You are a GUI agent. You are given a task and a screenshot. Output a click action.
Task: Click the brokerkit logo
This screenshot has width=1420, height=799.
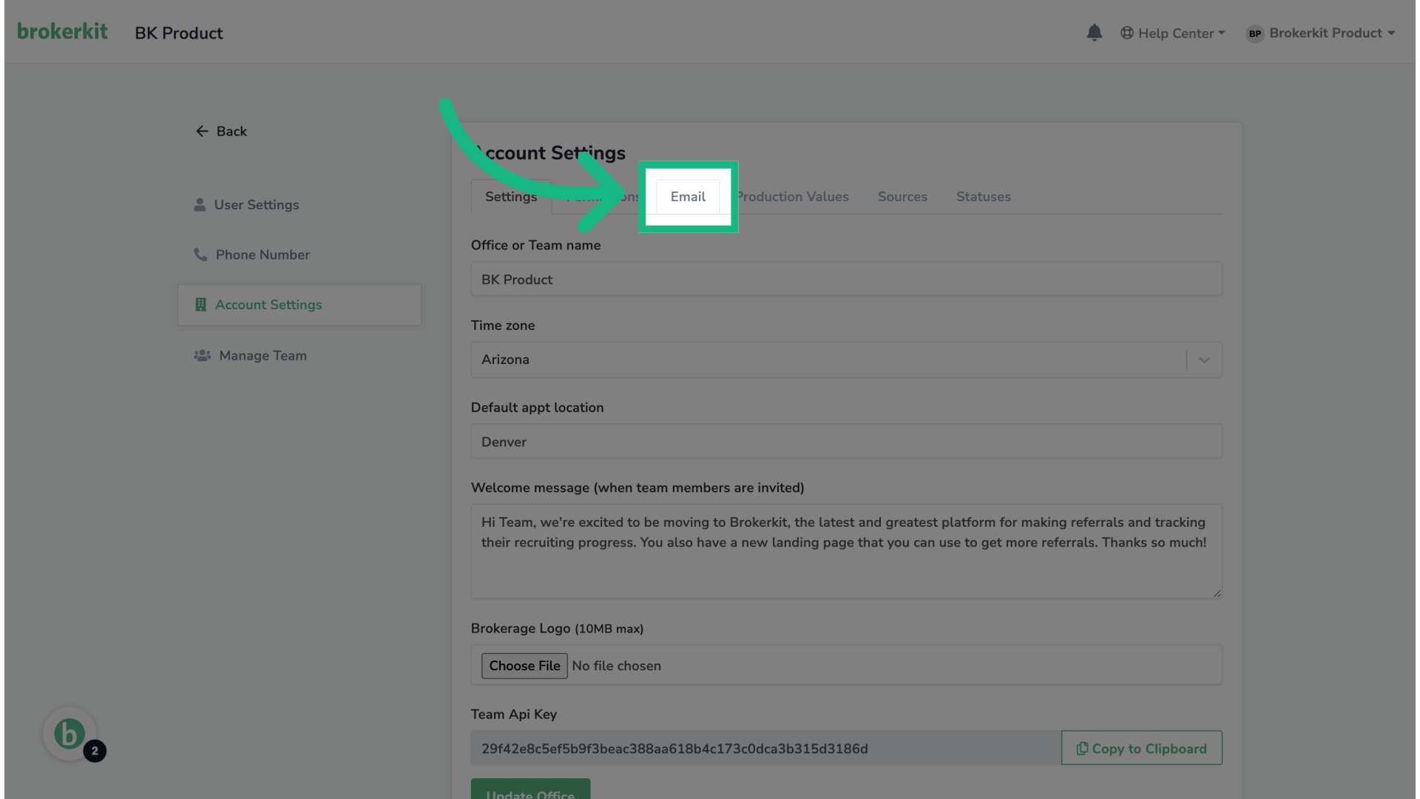pos(62,32)
